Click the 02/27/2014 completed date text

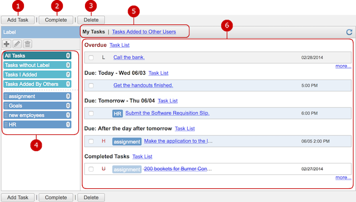point(312,169)
